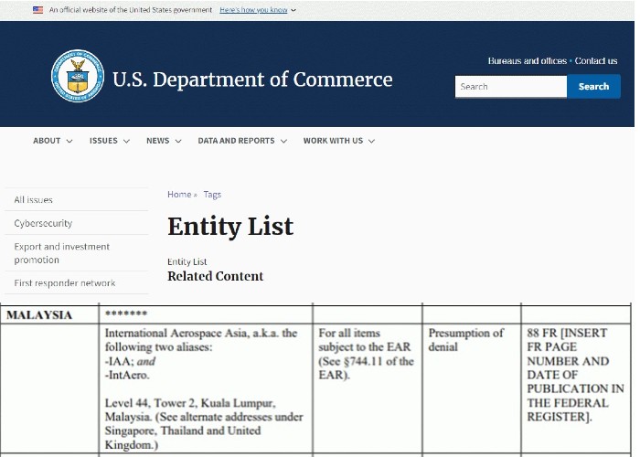Screen dimensions: 640x457
Task: Open Export and investment promotion sidebar item
Action: tap(61, 253)
